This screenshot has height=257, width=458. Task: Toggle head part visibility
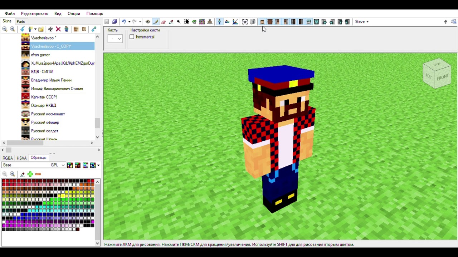click(x=262, y=22)
